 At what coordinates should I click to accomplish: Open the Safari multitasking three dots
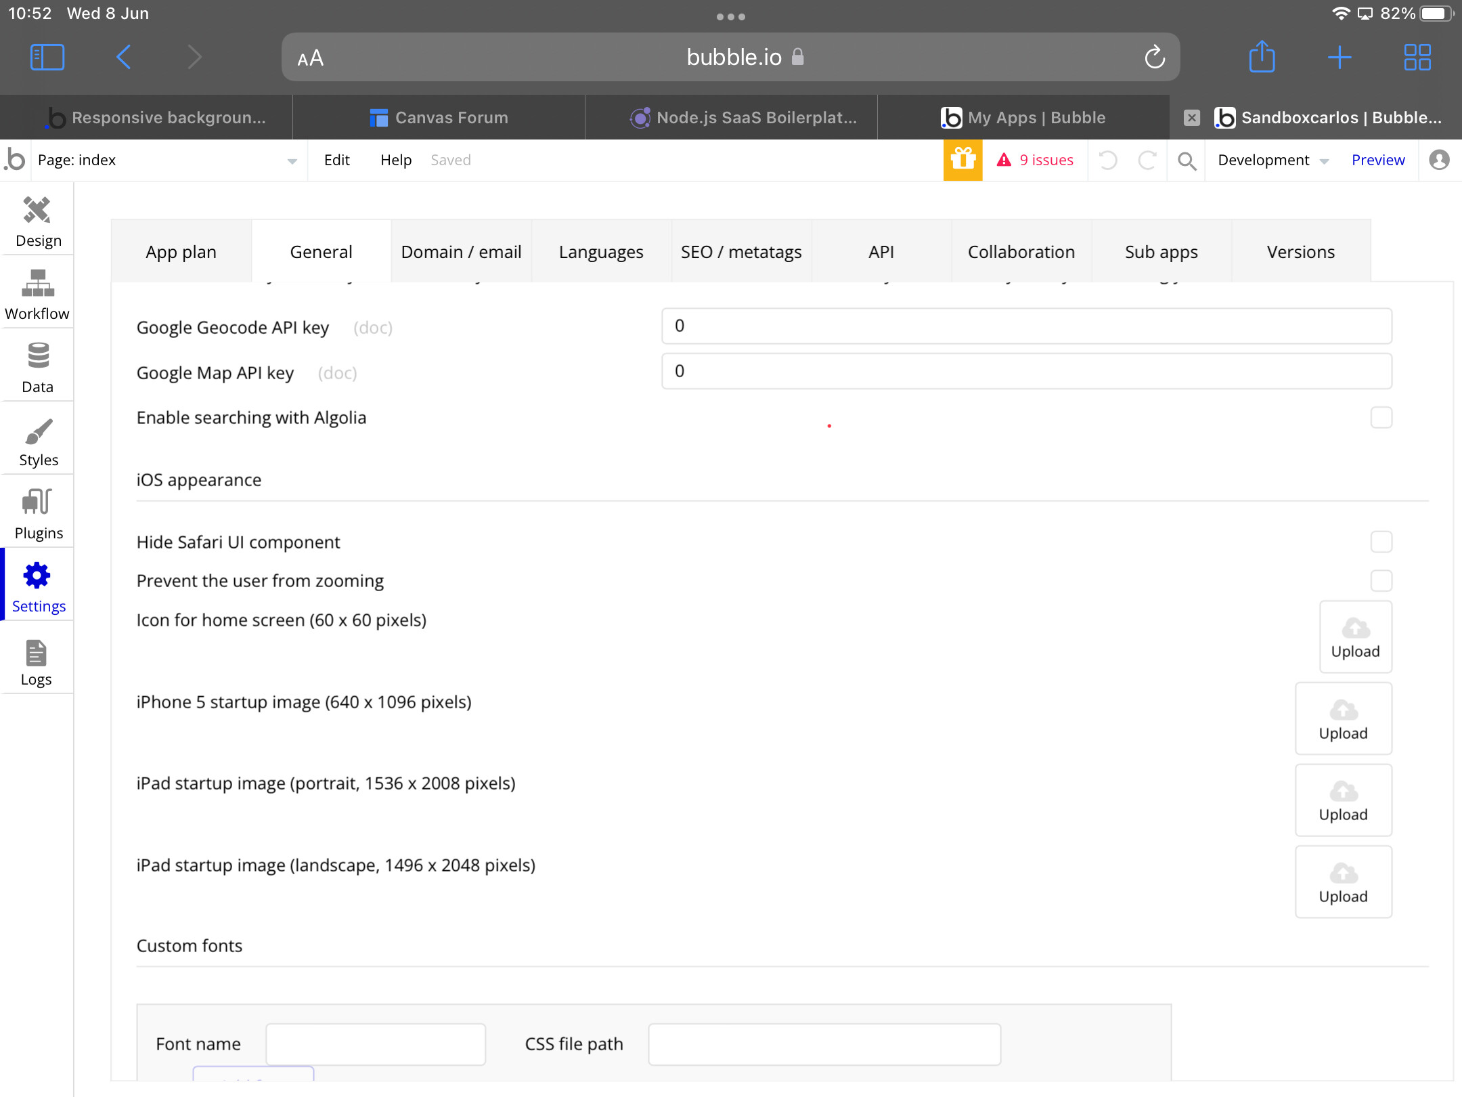pos(731,17)
